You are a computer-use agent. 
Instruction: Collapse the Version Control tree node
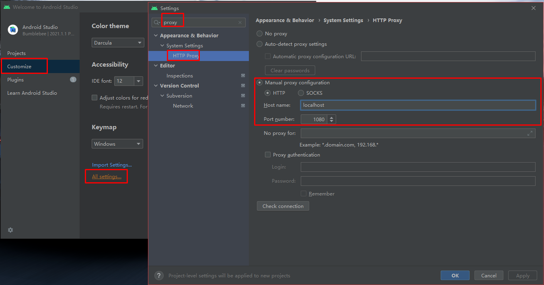pos(156,86)
